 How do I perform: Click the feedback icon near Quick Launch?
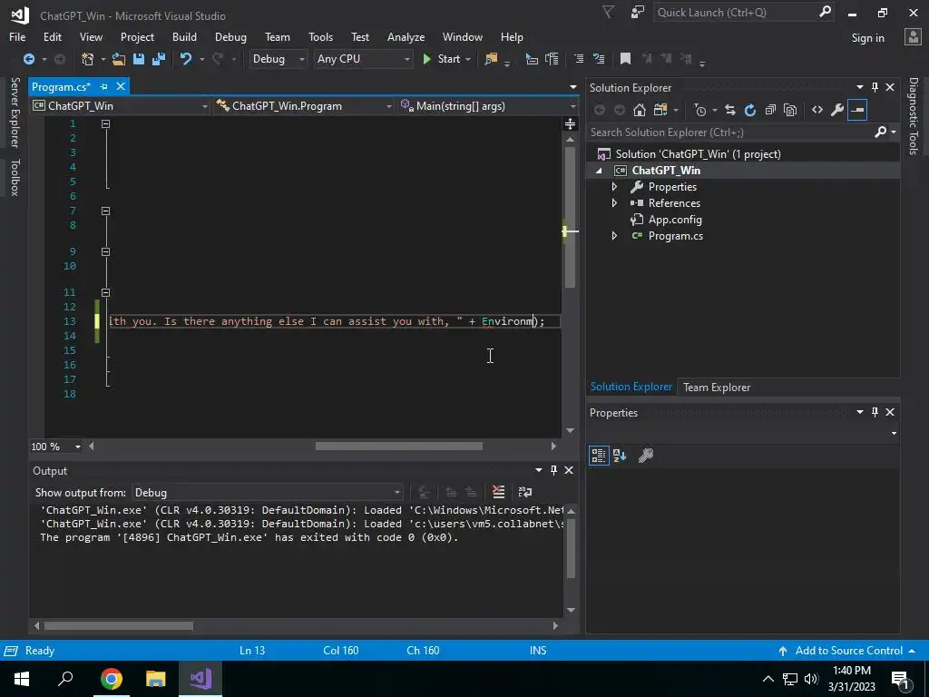tap(638, 12)
